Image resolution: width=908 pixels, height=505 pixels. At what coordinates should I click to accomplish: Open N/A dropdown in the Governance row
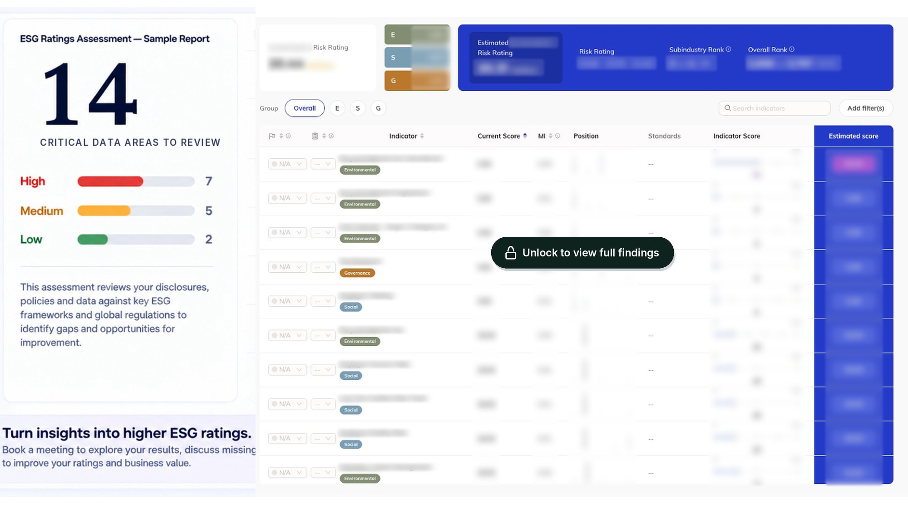(x=287, y=267)
